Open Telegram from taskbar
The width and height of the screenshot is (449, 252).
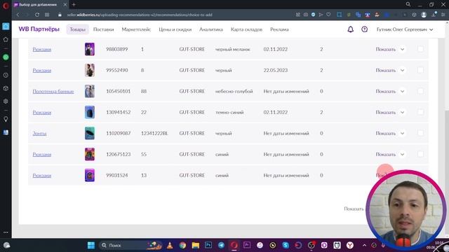tap(221, 245)
